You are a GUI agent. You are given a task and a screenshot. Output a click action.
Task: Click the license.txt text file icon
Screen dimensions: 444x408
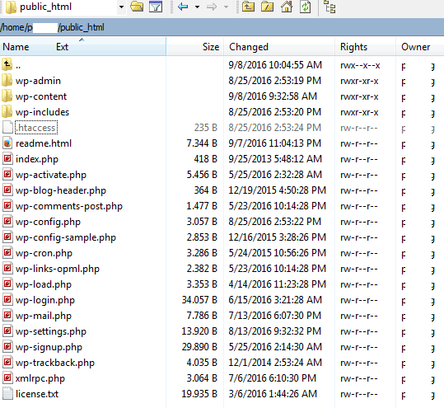7,393
